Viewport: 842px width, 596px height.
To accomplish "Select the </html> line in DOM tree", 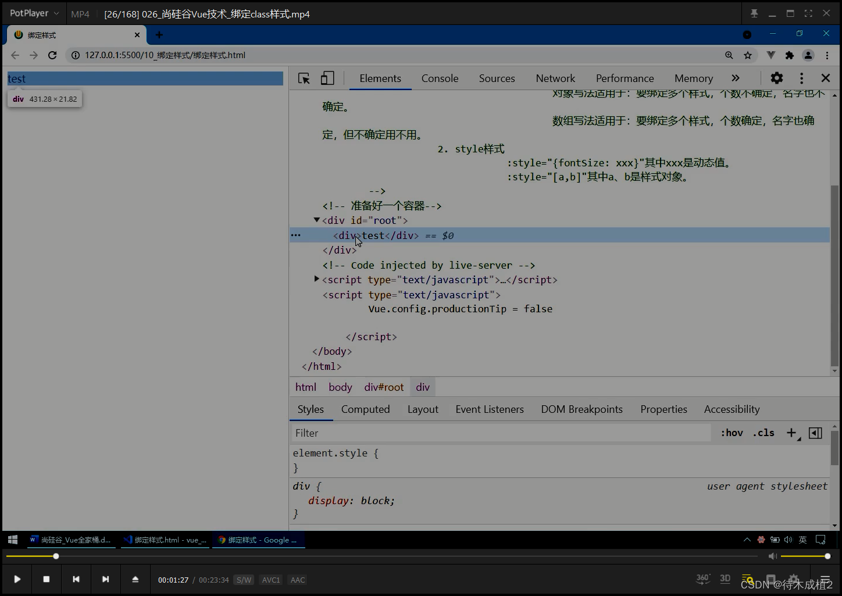I will click(322, 366).
